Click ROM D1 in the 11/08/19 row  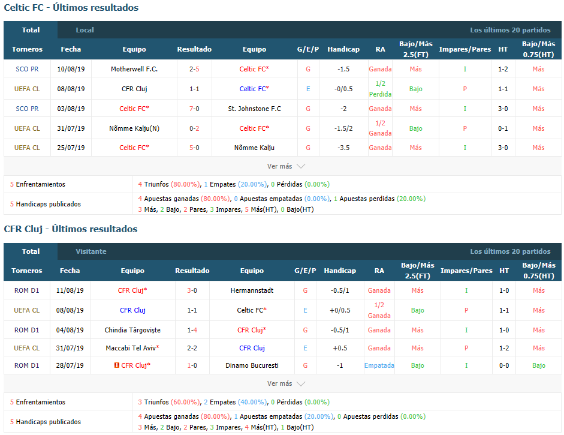click(x=26, y=290)
